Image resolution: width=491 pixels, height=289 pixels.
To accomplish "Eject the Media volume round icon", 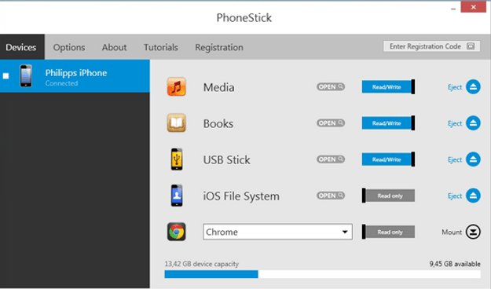I will [473, 86].
